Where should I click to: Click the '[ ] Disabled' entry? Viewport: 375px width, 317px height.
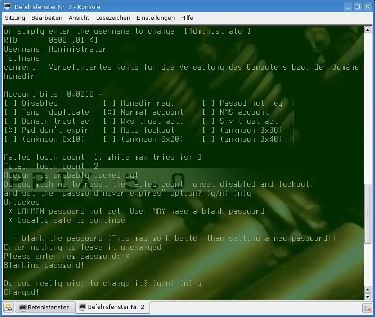(31, 103)
